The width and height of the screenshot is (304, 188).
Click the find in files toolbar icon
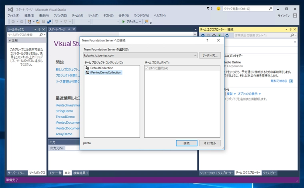(146, 22)
